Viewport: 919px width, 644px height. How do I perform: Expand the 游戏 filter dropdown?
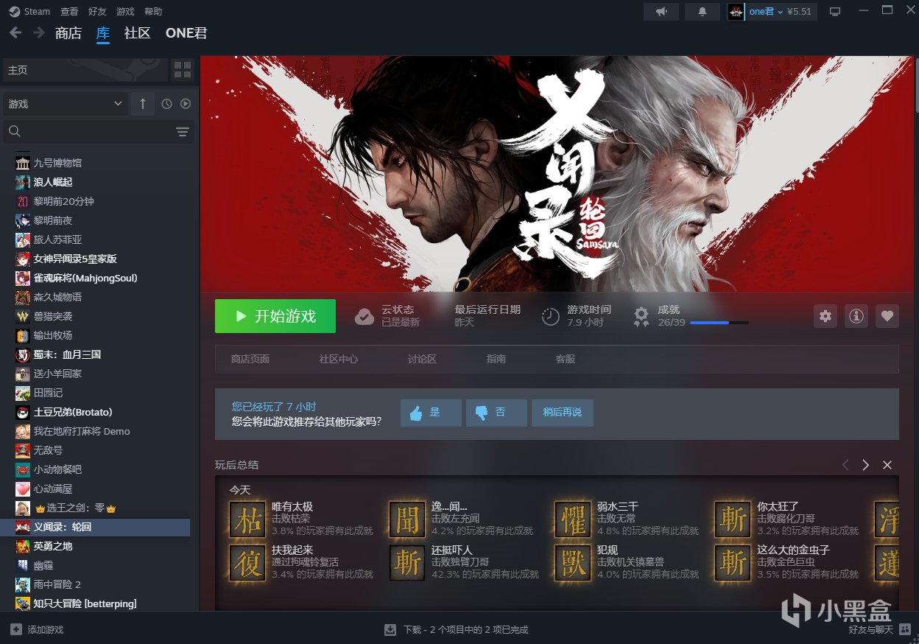[x=66, y=104]
